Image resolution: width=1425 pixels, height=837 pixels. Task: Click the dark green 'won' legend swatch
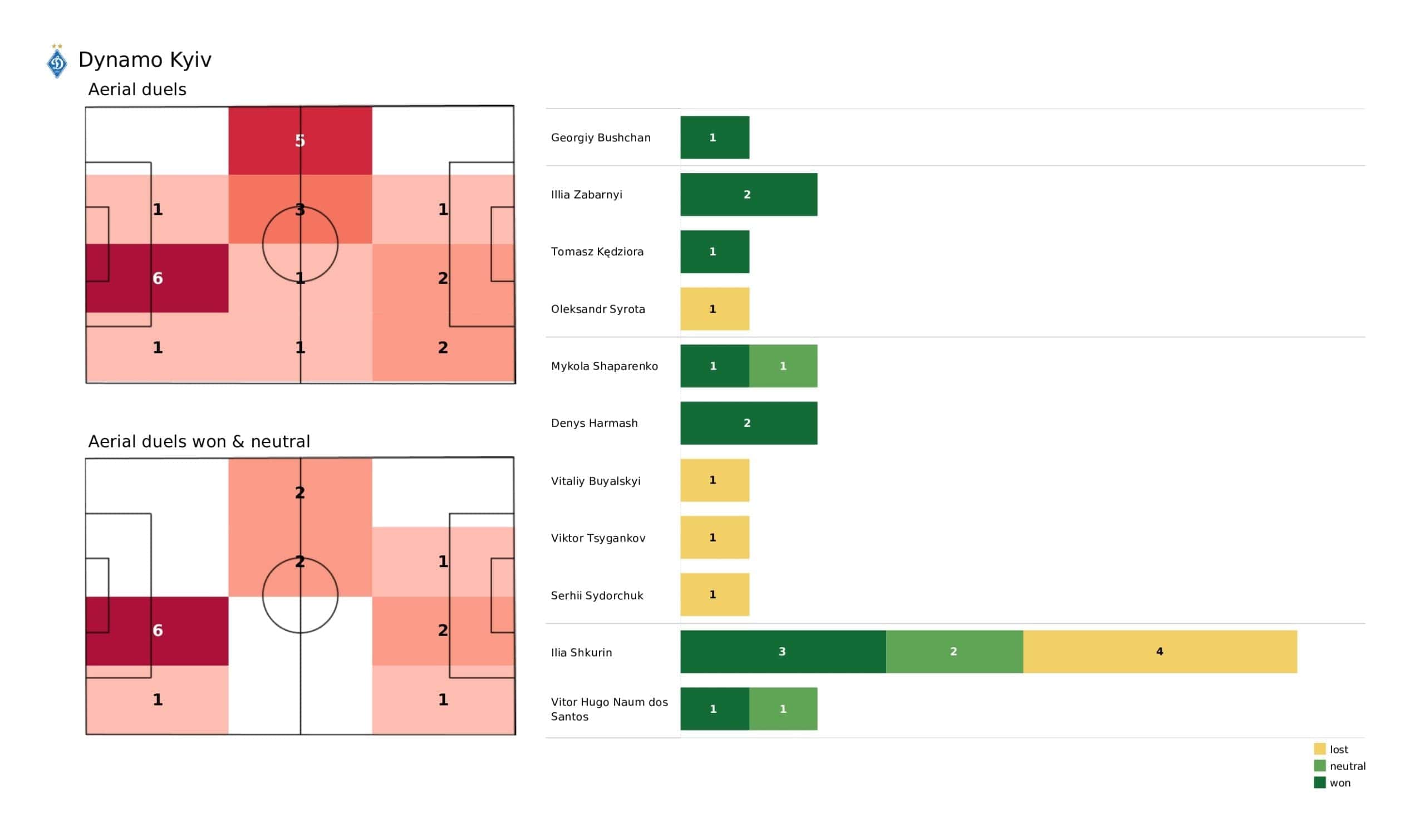[x=1319, y=782]
